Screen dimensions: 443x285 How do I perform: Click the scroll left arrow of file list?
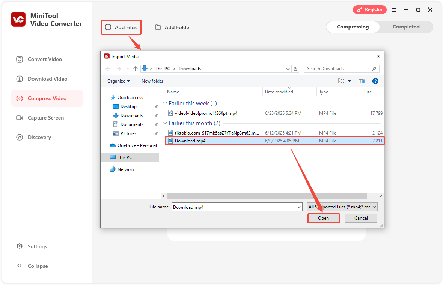[164, 196]
